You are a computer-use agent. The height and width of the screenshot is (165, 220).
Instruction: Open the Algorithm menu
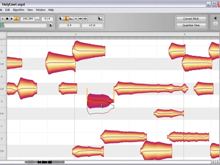18,10
